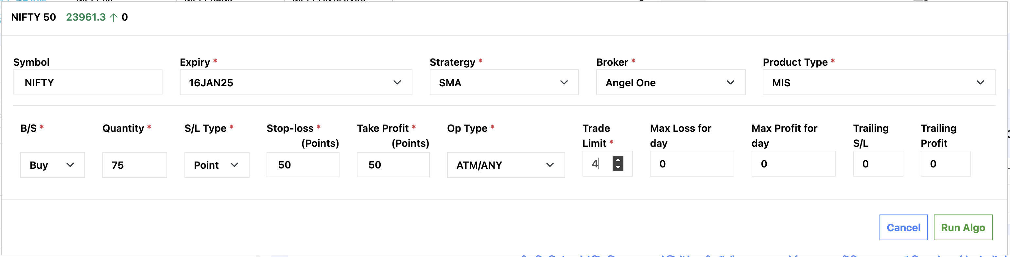This screenshot has height=257, width=1010.
Task: Click the Take Profit points input
Action: (x=393, y=165)
